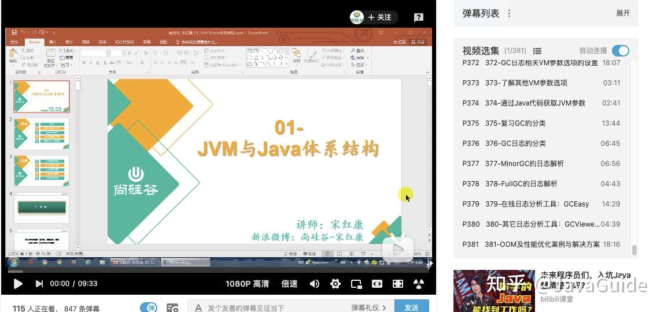The width and height of the screenshot is (664, 312).
Task: Play P379 在线日志分析工具:GCEasy
Action: [x=541, y=204]
